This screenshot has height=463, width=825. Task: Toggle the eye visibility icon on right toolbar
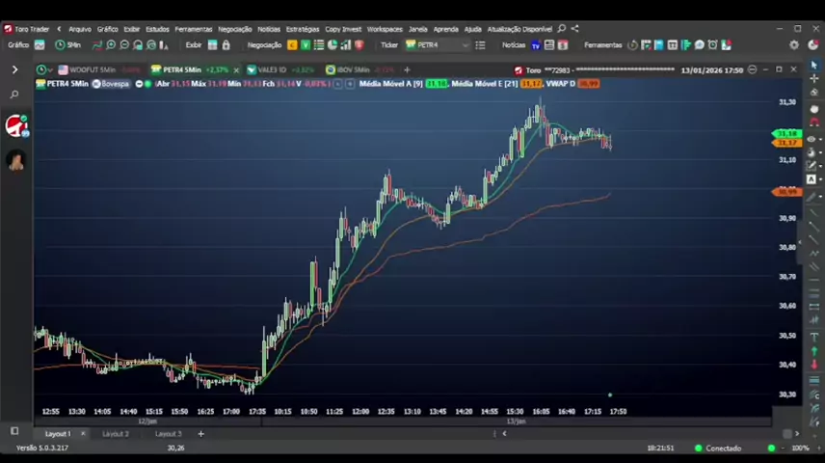[812, 139]
